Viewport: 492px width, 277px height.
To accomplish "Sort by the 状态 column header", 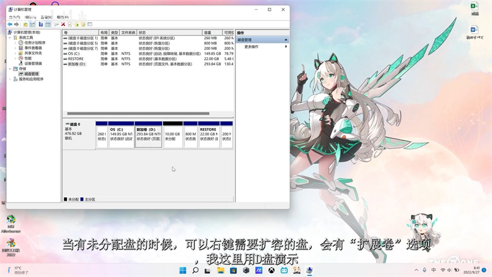I will click(x=170, y=33).
